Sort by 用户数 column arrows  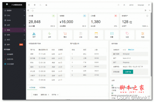(58, 95)
